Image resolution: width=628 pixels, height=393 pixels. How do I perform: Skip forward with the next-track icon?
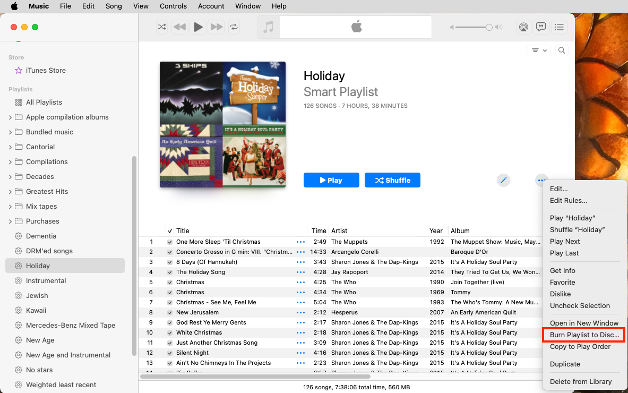click(216, 27)
